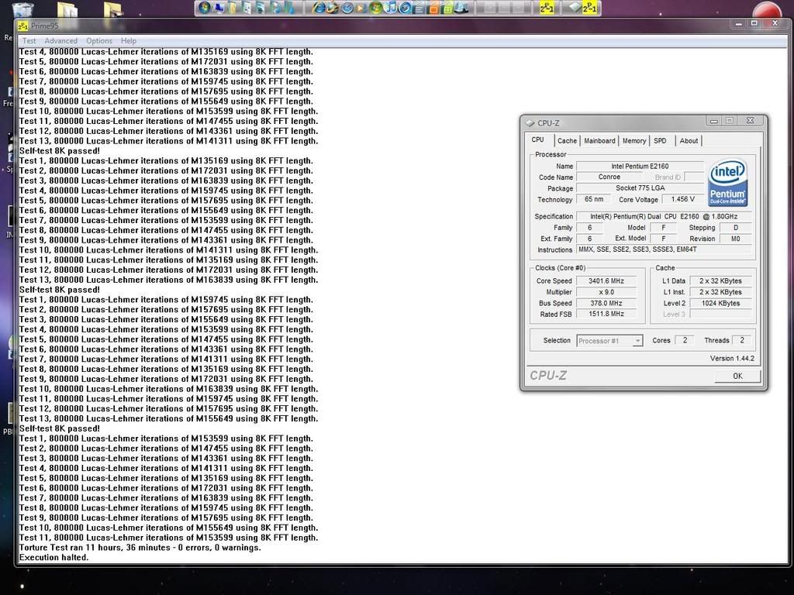This screenshot has height=595, width=794.
Task: Click the Intel Pentium logo in CPU-Z
Action: (x=727, y=183)
